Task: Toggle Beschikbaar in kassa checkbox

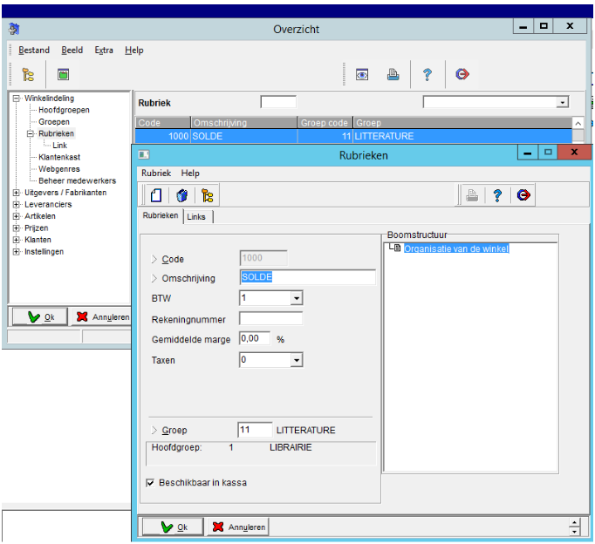Action: (x=150, y=483)
